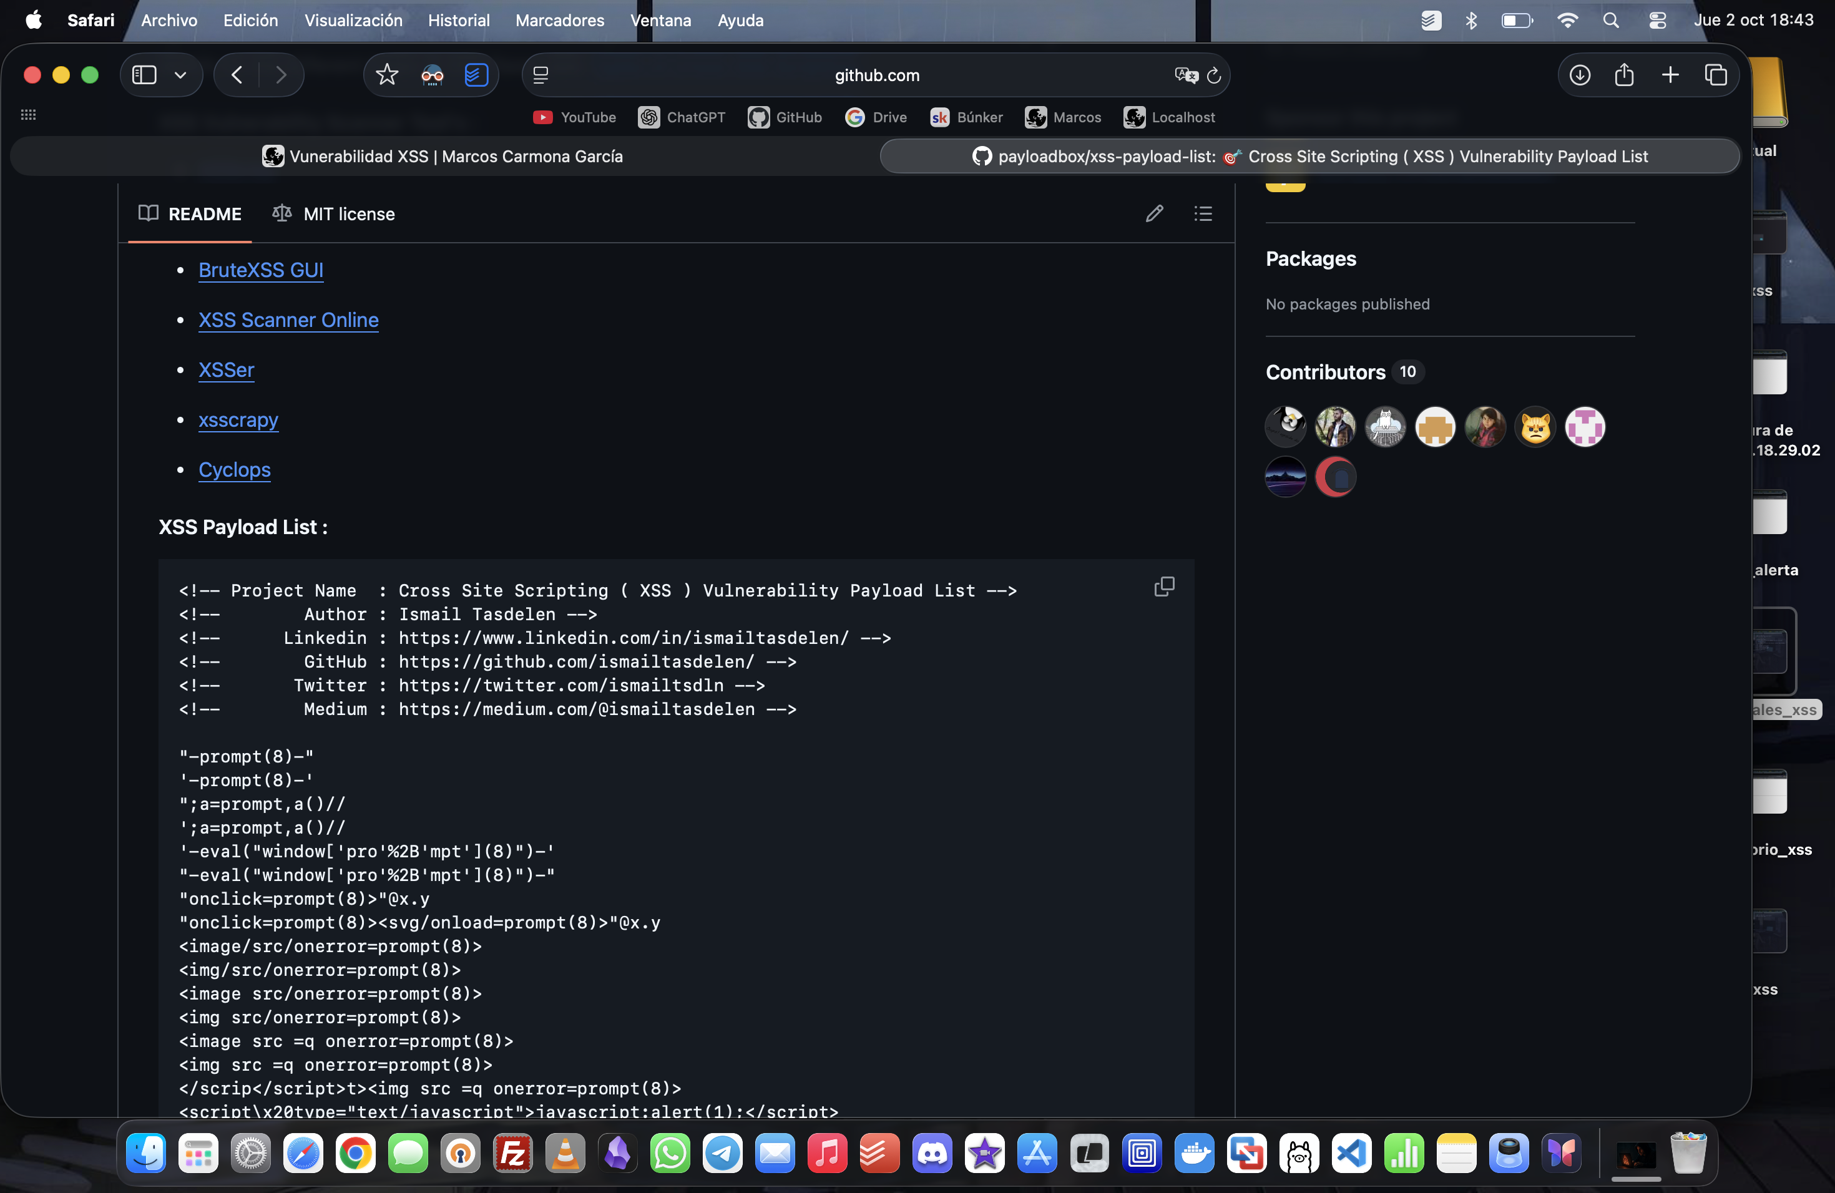Click the translate page icon
This screenshot has height=1193, width=1835.
pos(1185,75)
